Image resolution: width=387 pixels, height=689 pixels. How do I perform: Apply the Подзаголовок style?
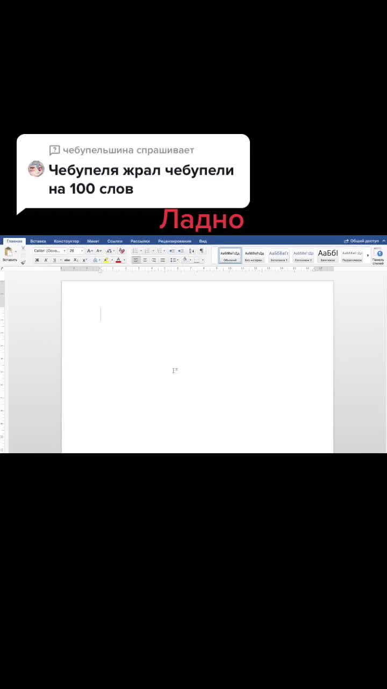[x=352, y=255]
